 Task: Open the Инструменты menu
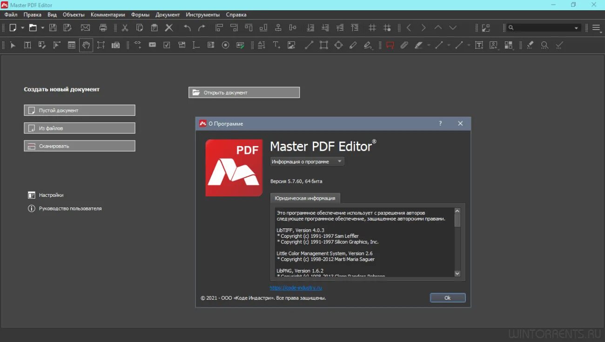202,15
